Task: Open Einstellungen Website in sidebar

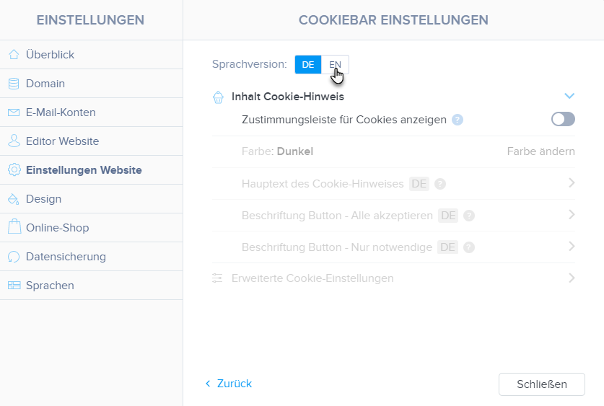Action: [x=83, y=170]
